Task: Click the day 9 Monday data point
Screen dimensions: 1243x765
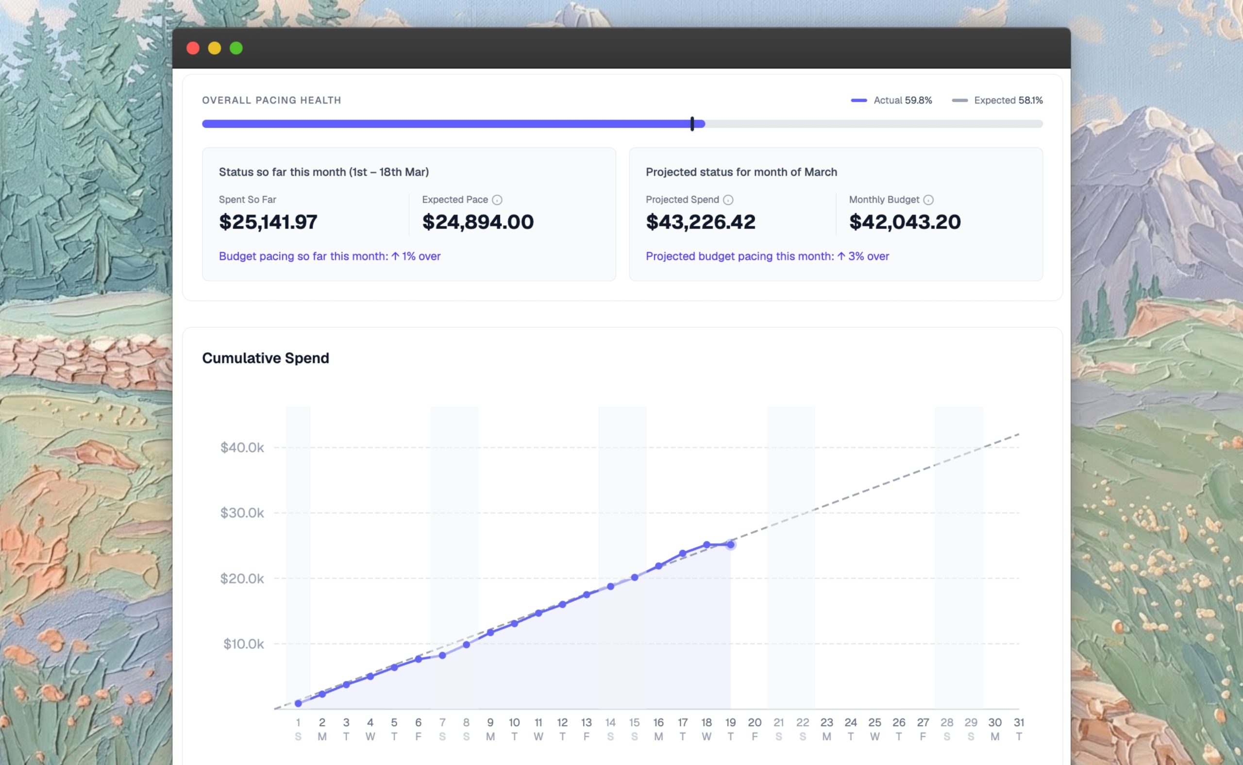Action: click(x=490, y=632)
